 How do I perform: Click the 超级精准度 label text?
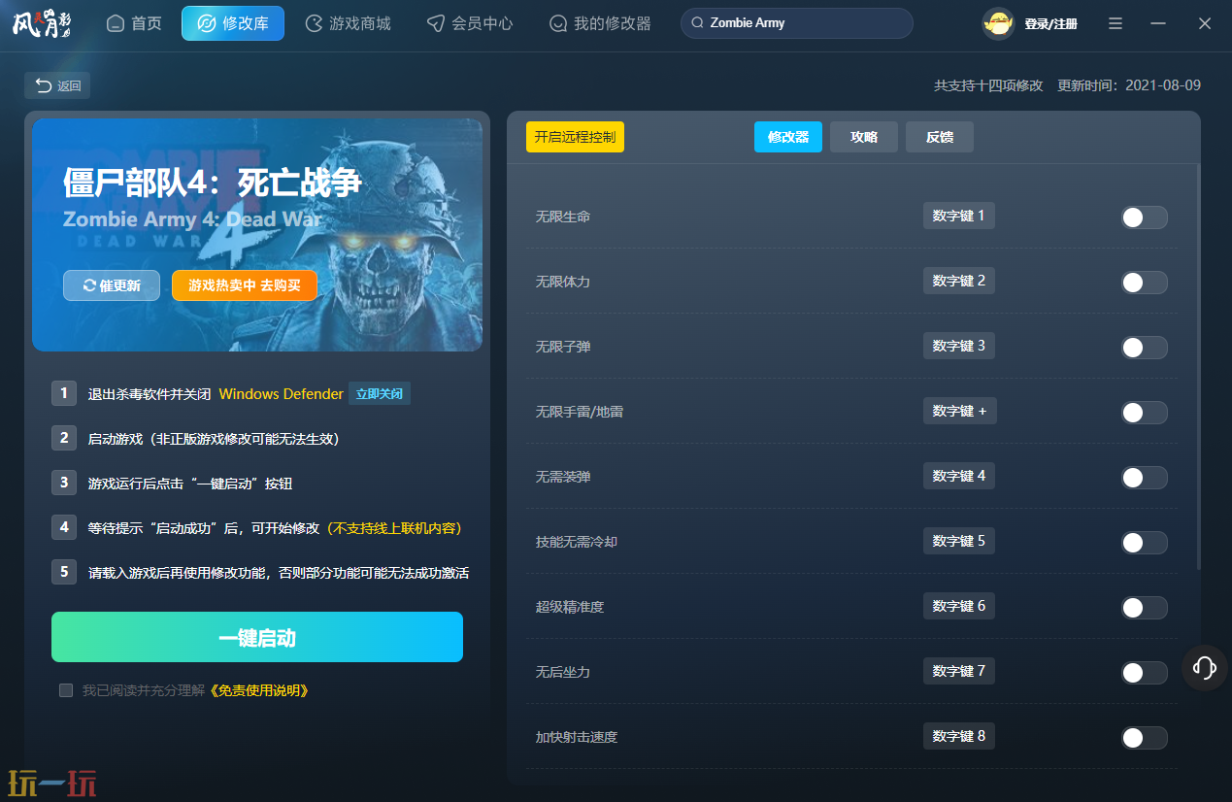[570, 607]
